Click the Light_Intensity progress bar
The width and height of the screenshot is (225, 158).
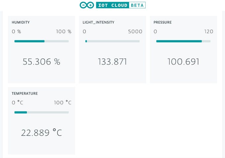[x=112, y=41]
